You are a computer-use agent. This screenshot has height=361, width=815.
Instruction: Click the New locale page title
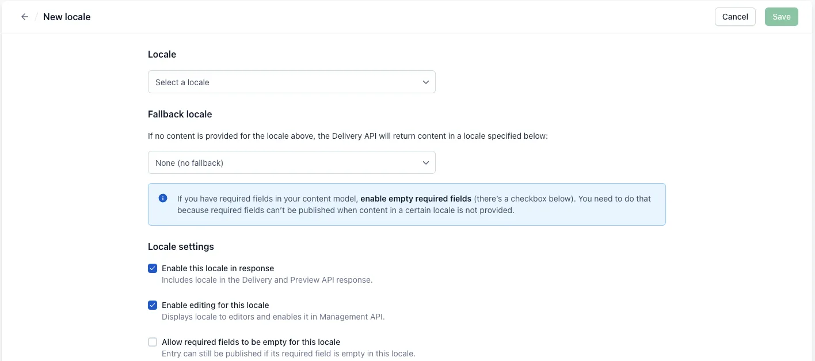67,17
